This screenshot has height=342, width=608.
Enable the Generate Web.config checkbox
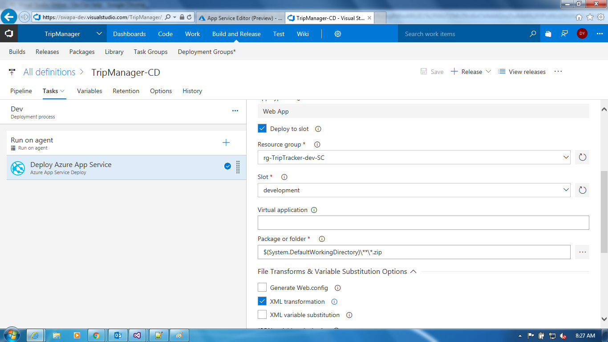coord(262,288)
